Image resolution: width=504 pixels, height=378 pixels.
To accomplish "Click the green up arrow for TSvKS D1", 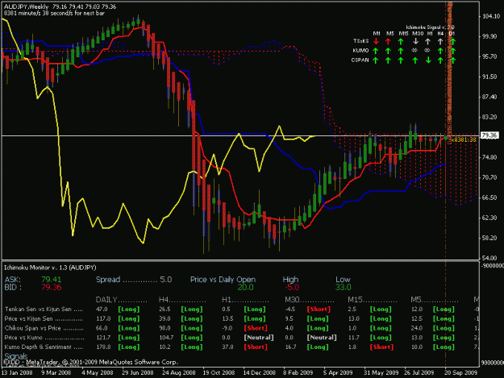I will [x=453, y=41].
